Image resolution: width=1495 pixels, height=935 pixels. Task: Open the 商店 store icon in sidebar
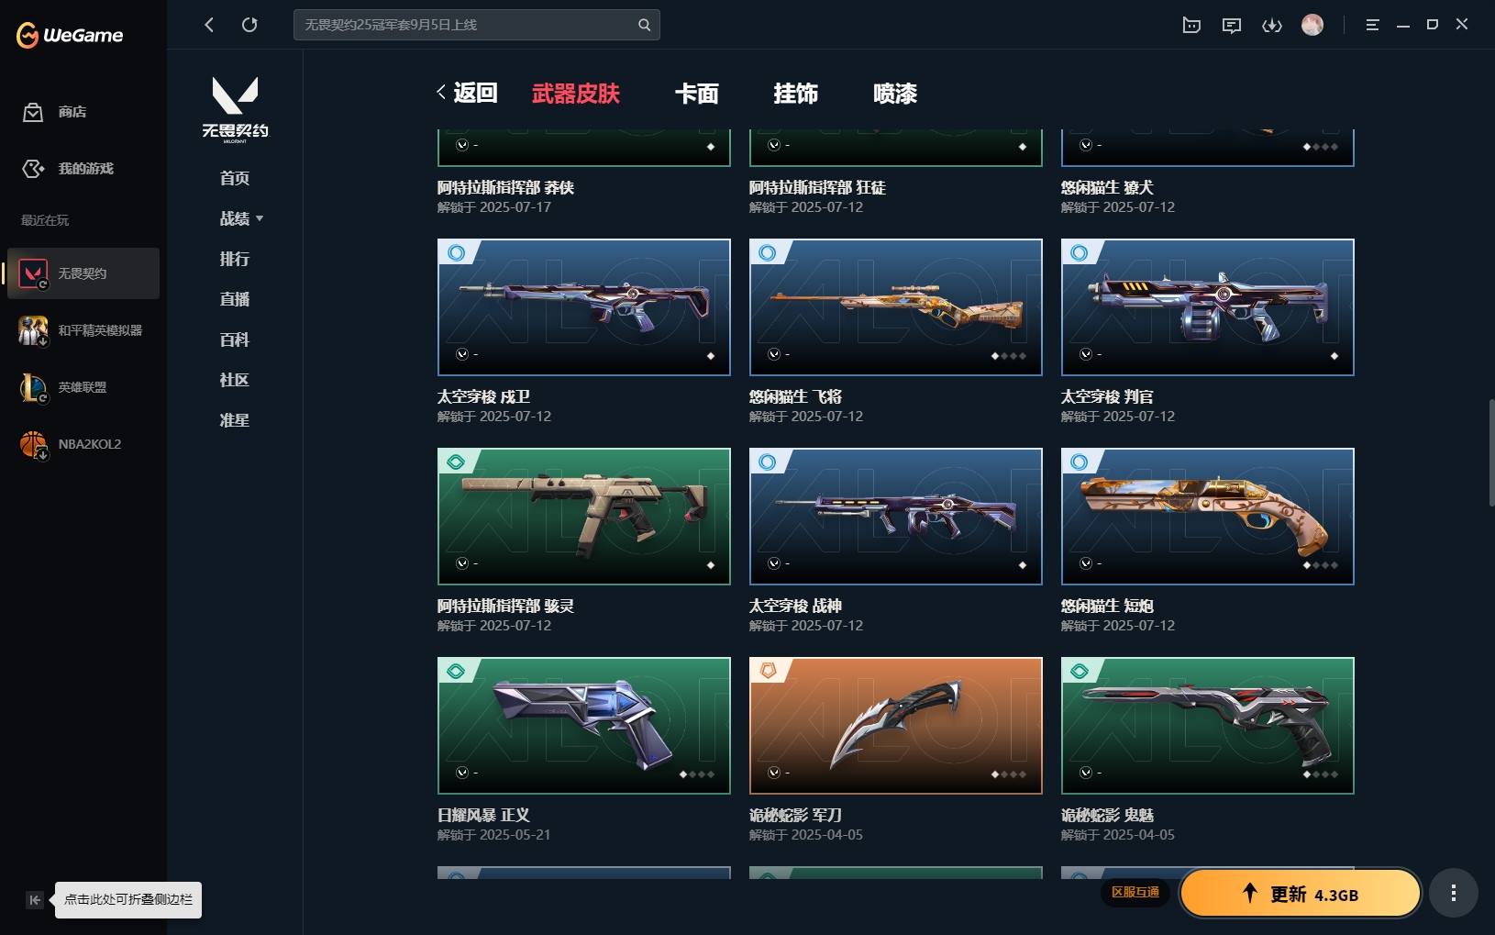coord(34,112)
